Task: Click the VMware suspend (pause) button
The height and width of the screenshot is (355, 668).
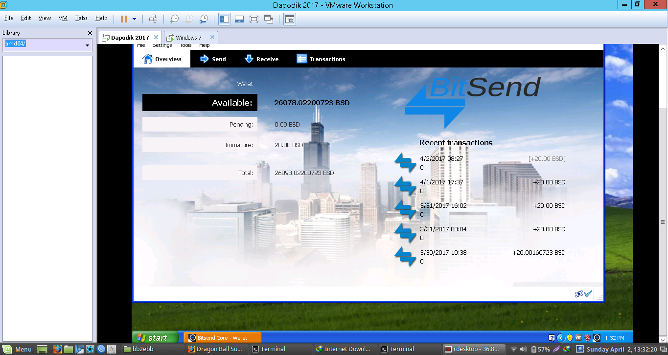Action: click(124, 19)
